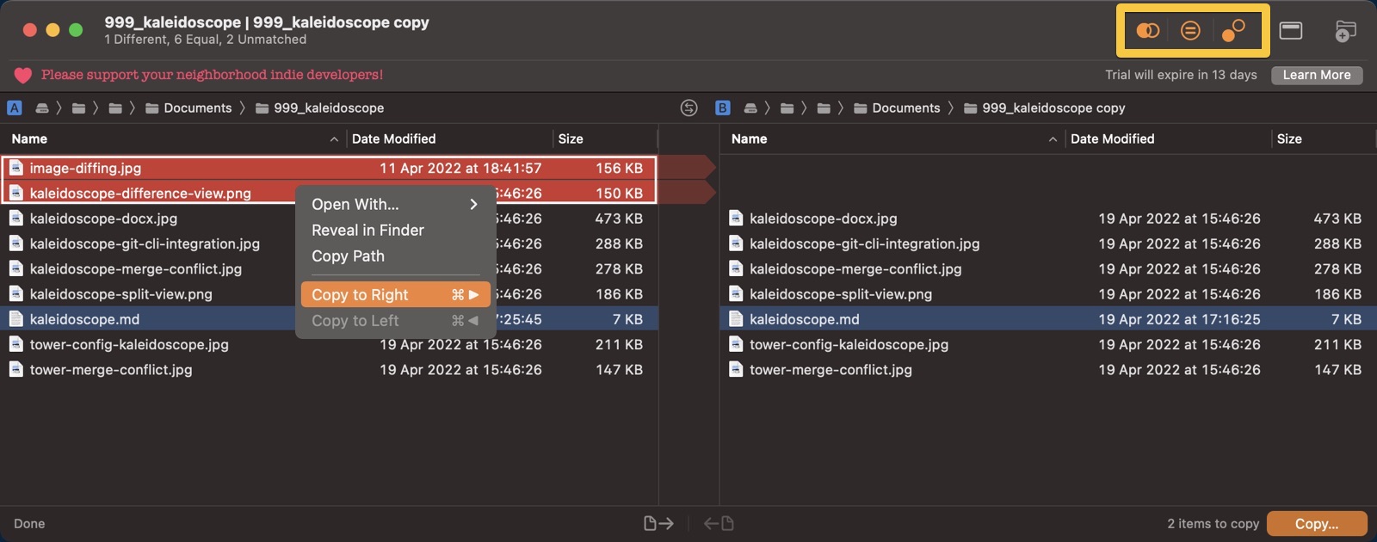Image resolution: width=1377 pixels, height=542 pixels.
Task: Click the orange Copy... button
Action: [x=1317, y=523]
